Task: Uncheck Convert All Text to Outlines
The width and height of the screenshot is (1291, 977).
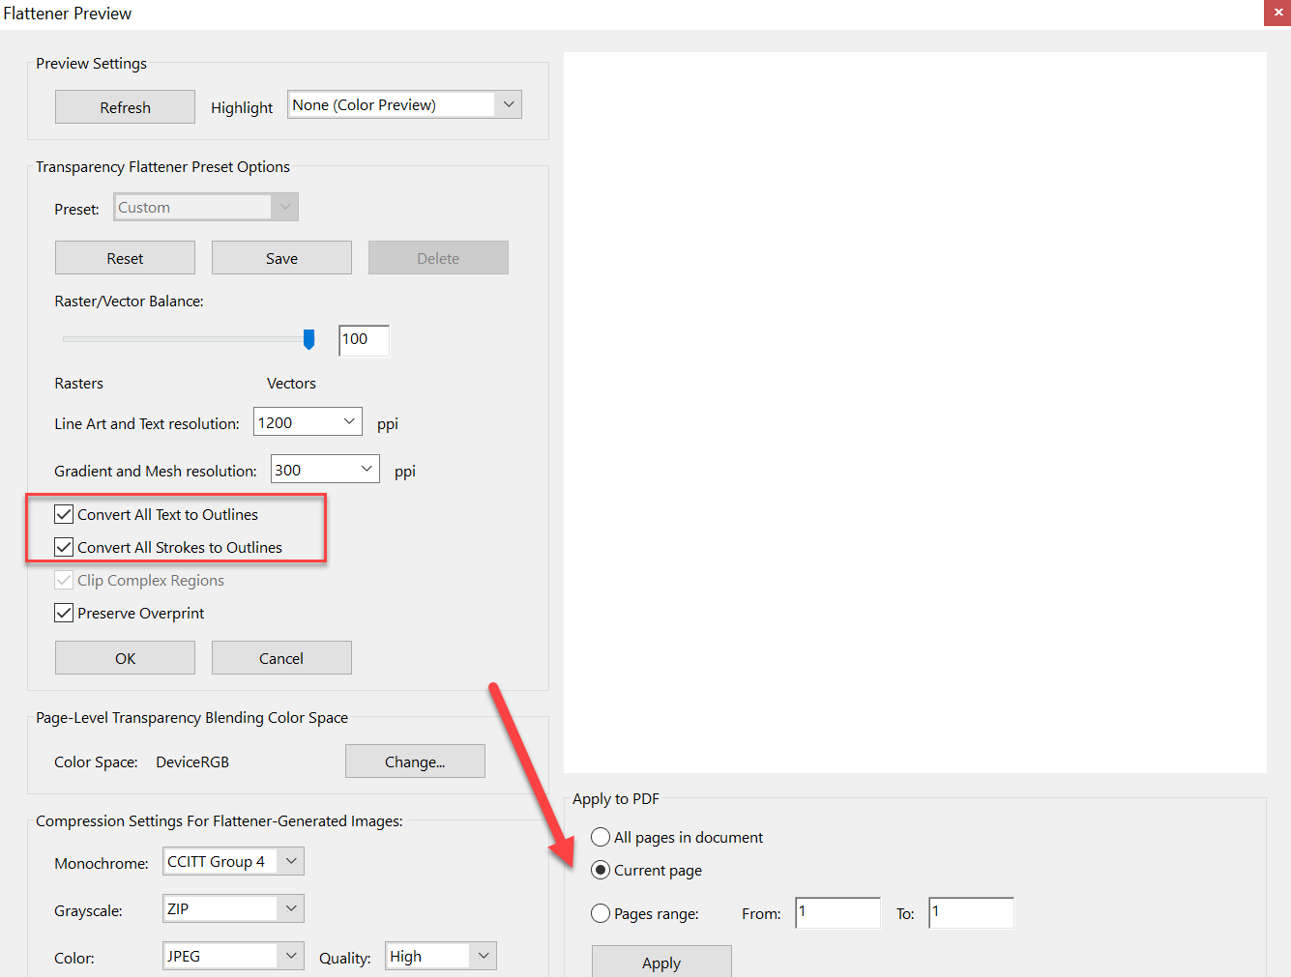Action: 63,513
